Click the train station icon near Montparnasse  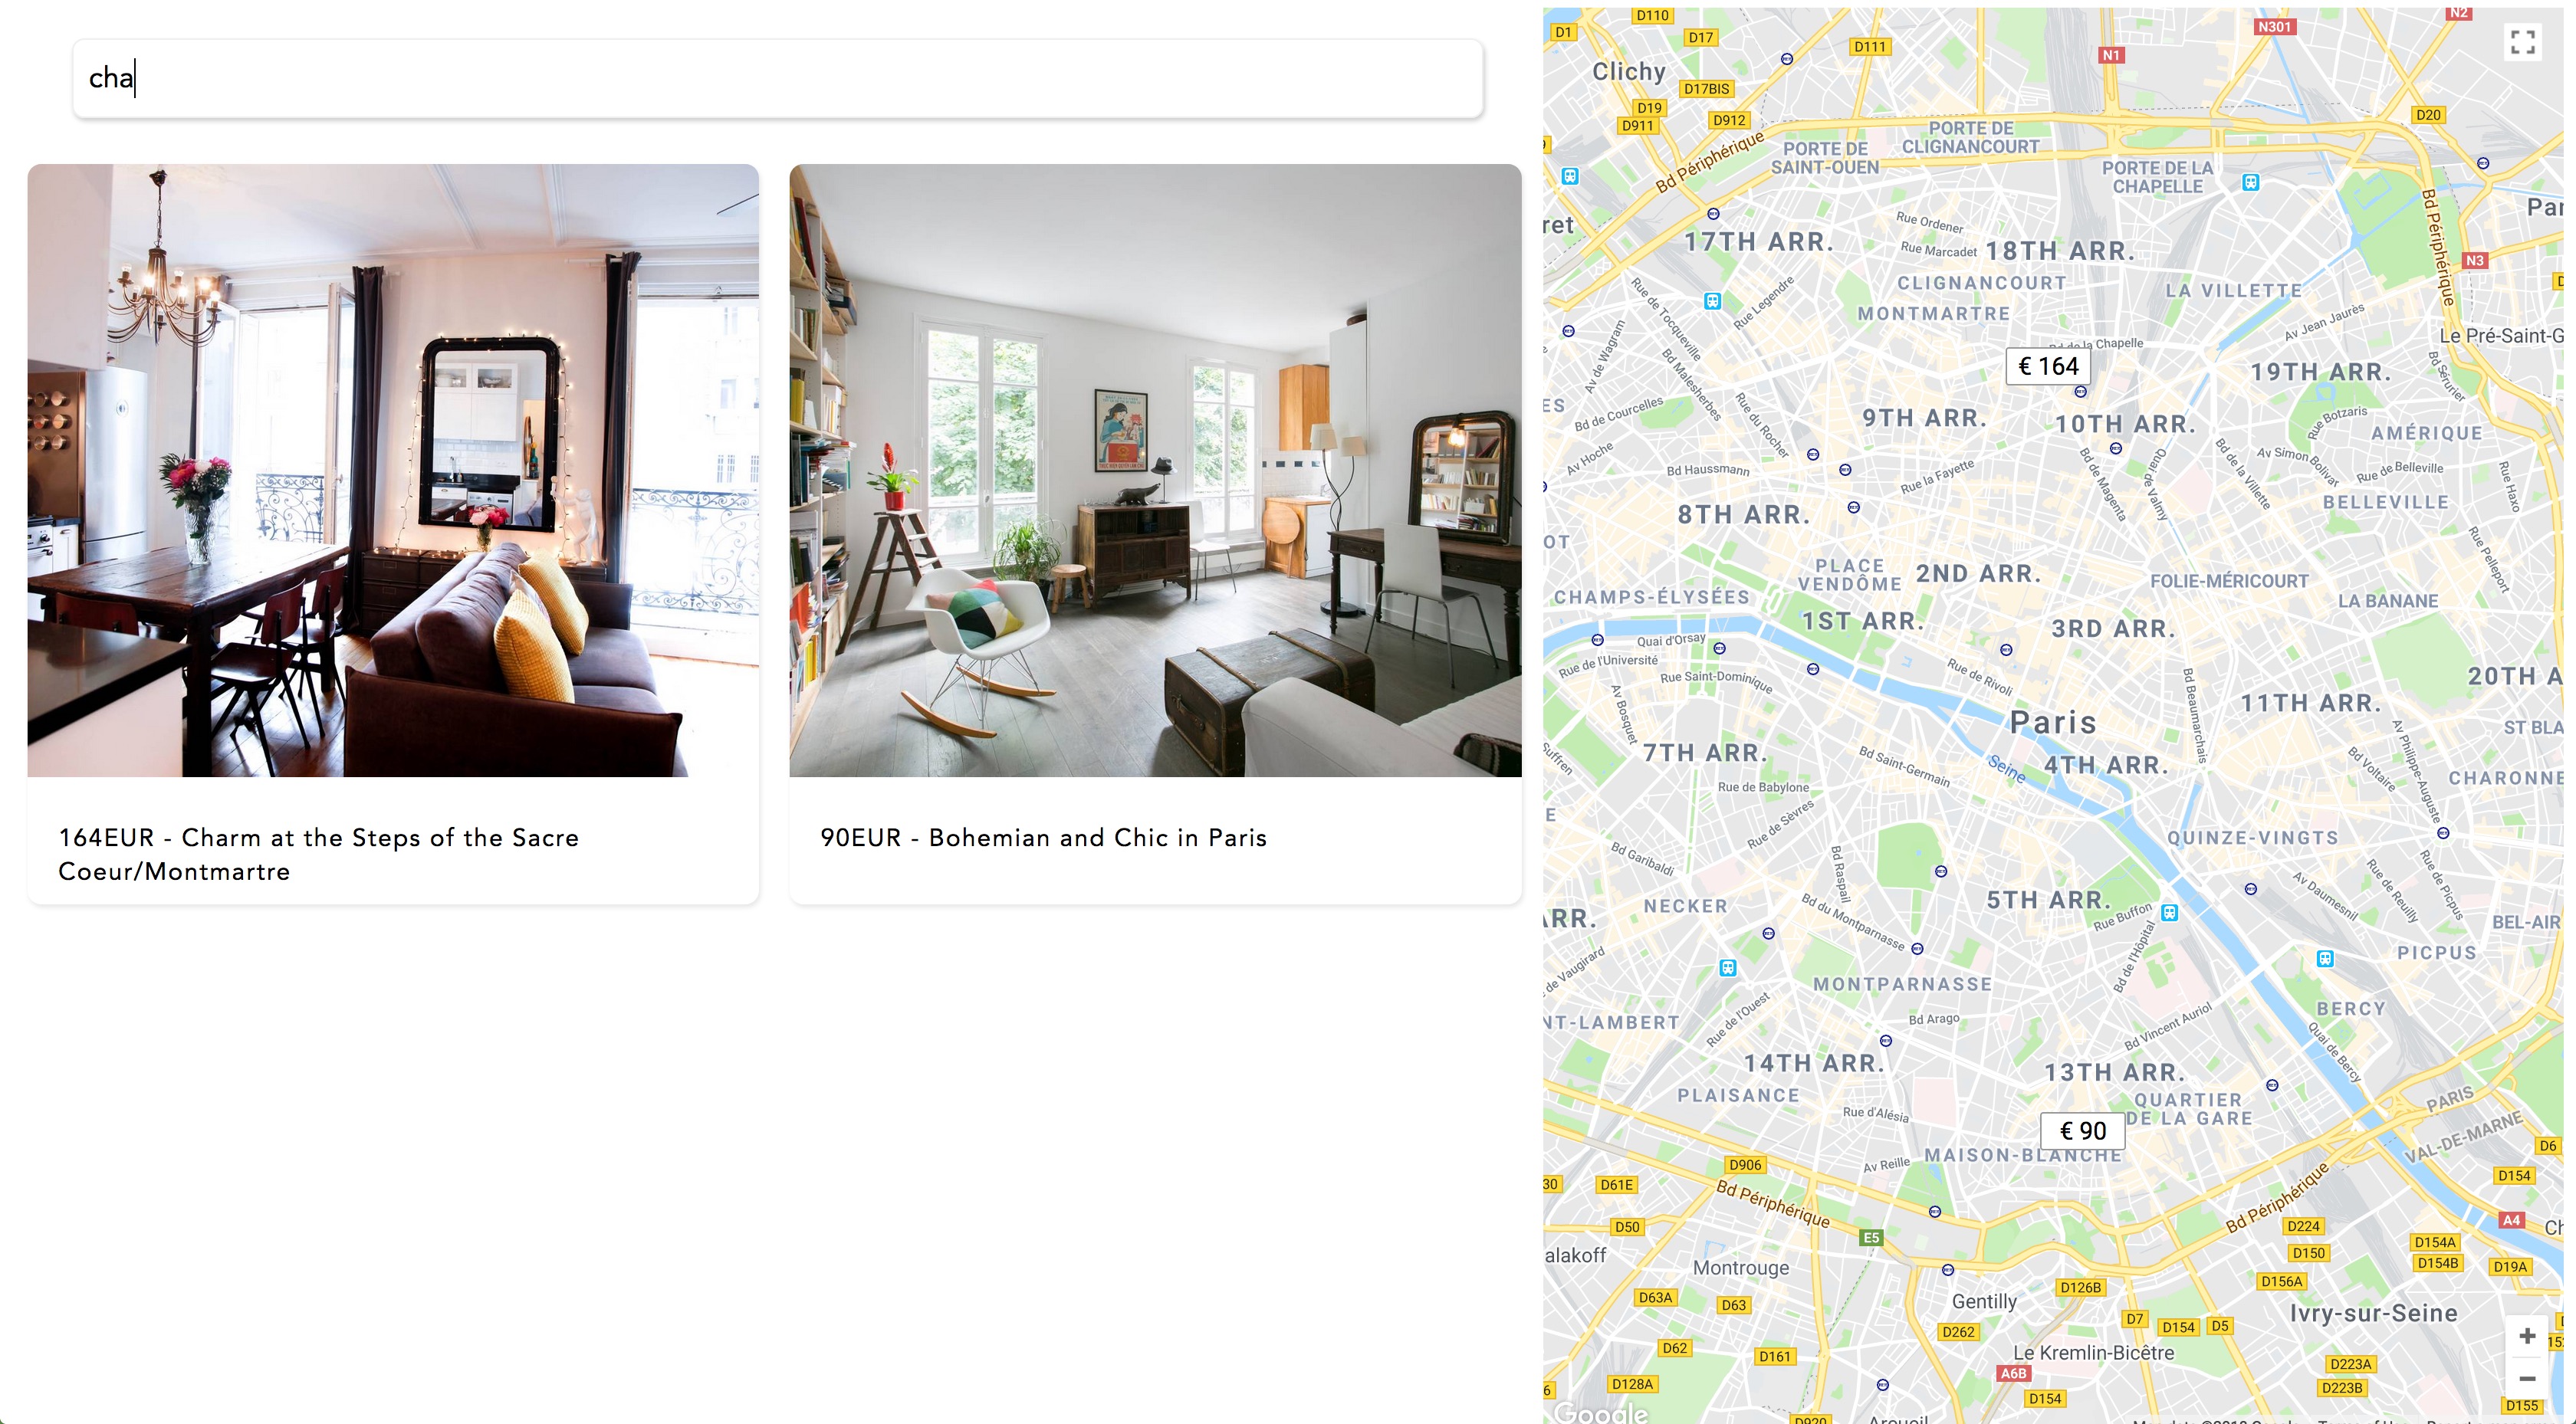click(1727, 968)
